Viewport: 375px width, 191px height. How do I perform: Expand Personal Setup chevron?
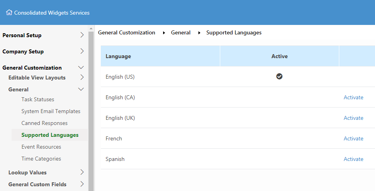[x=82, y=35]
